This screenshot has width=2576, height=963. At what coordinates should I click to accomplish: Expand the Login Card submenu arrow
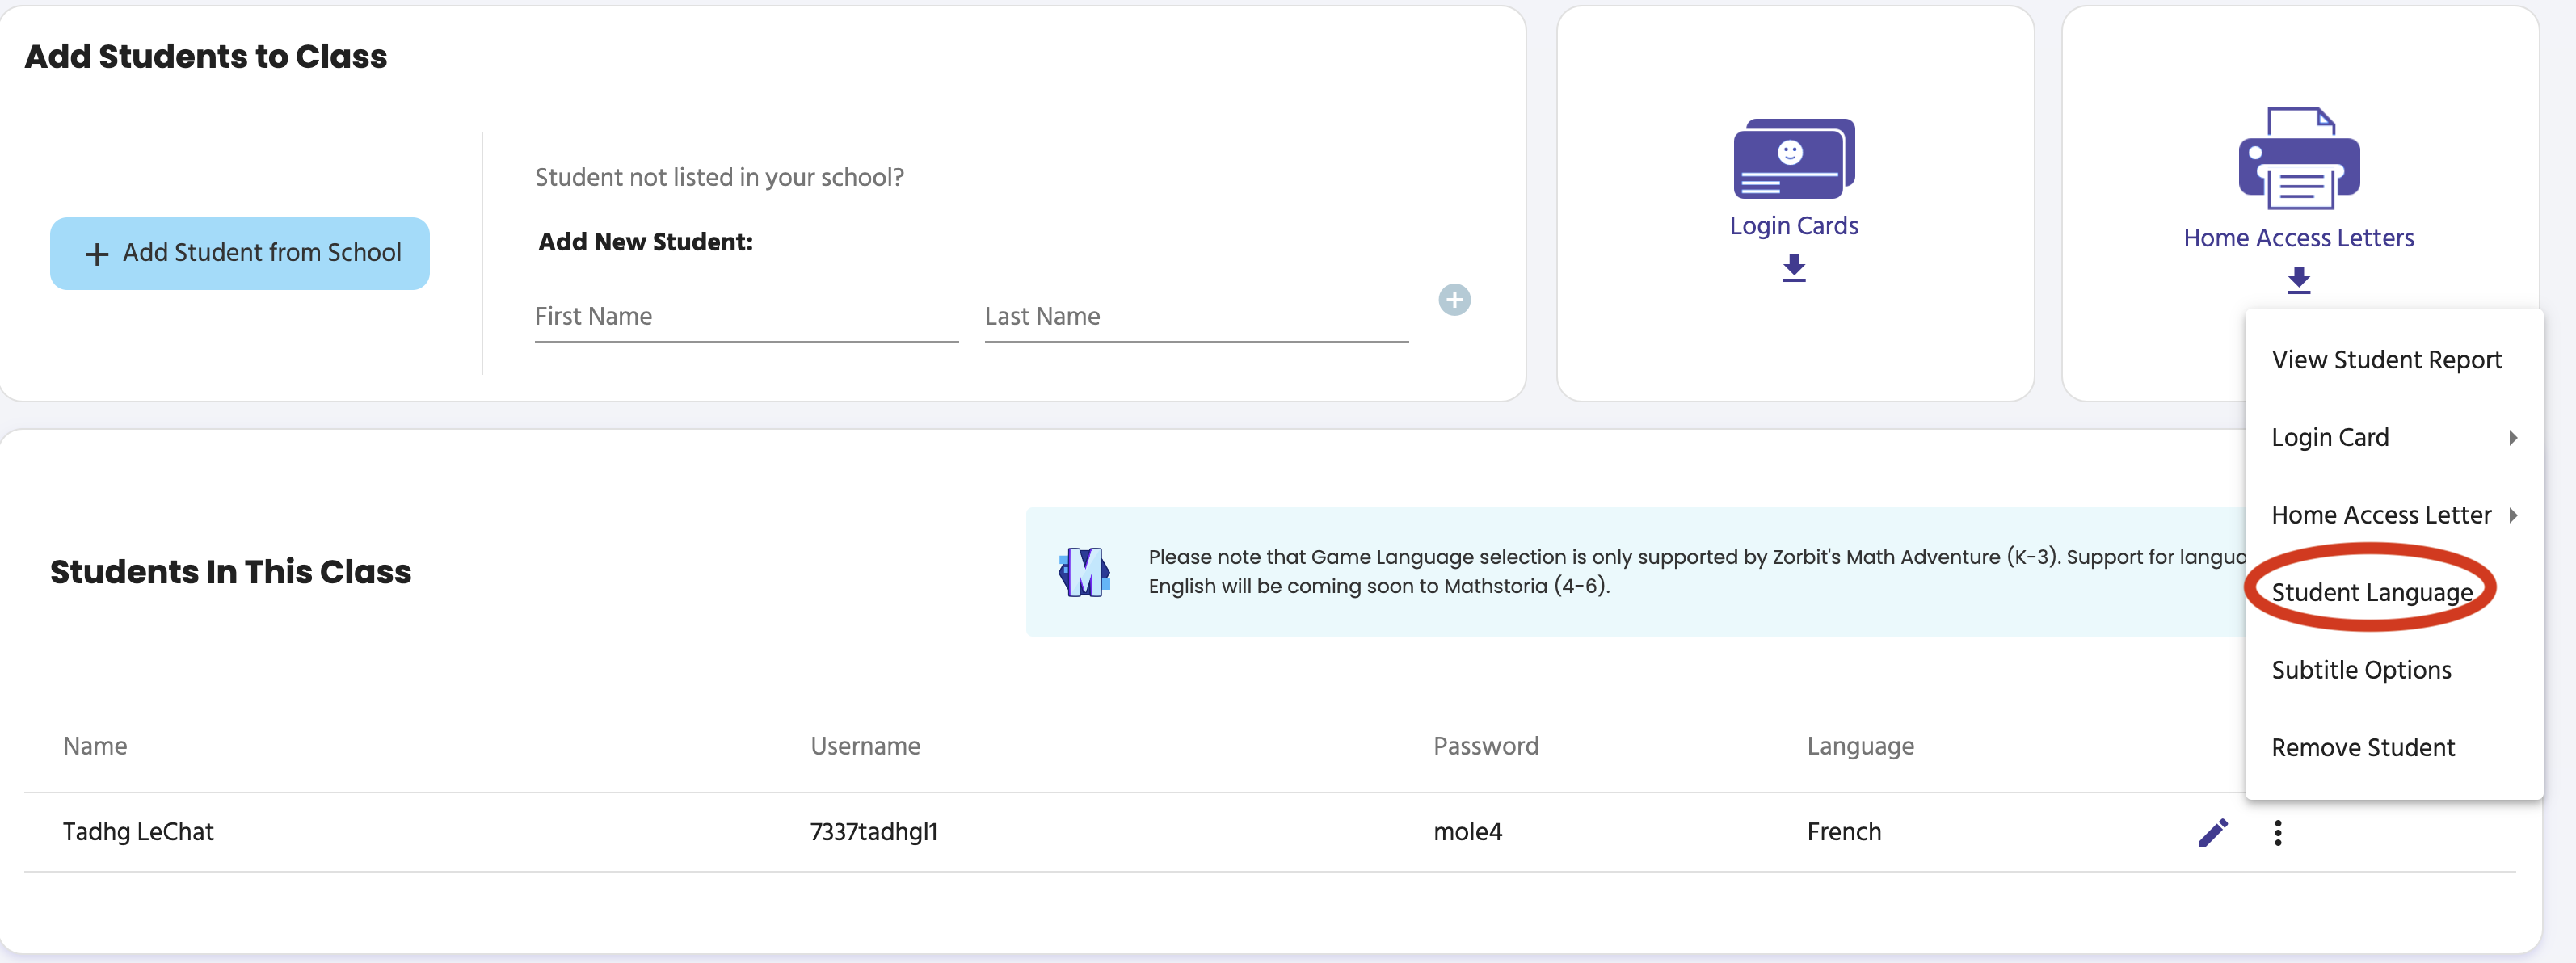(x=2512, y=437)
